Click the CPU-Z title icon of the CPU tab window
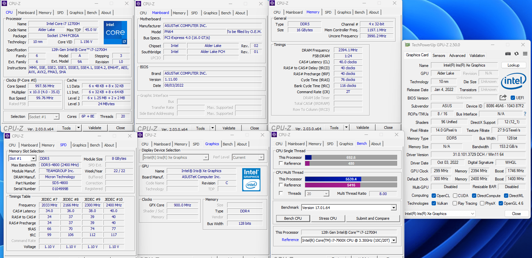 4,3
